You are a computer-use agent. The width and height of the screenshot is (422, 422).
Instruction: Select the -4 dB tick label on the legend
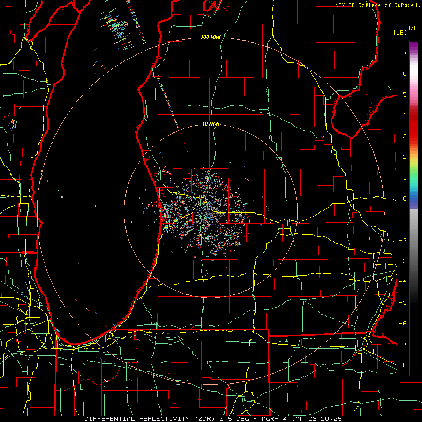tap(403, 282)
